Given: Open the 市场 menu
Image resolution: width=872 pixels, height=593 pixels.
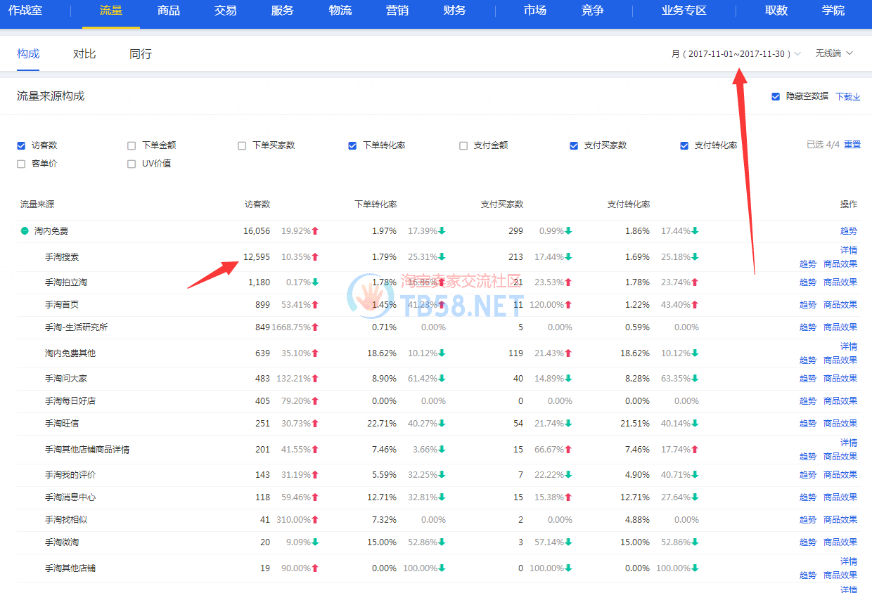Looking at the screenshot, I should [x=535, y=11].
